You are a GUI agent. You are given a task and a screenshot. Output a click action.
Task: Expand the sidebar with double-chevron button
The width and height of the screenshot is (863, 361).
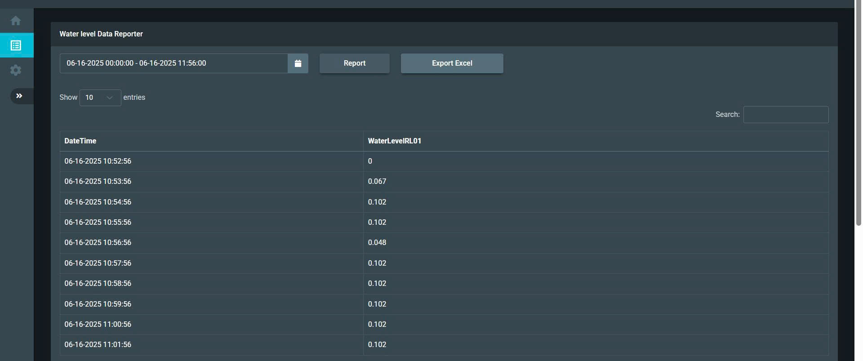coord(19,96)
